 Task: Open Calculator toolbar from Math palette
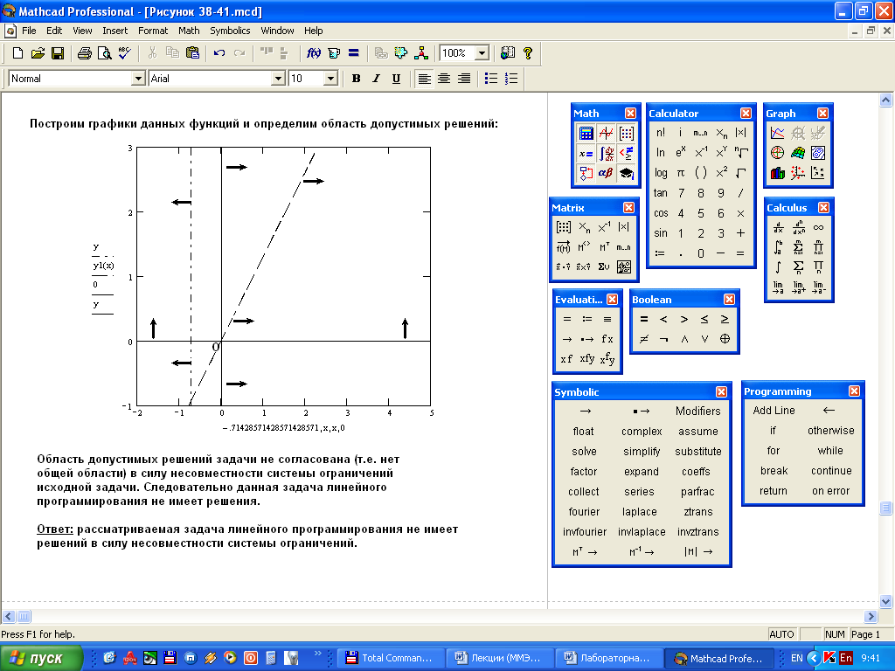586,134
